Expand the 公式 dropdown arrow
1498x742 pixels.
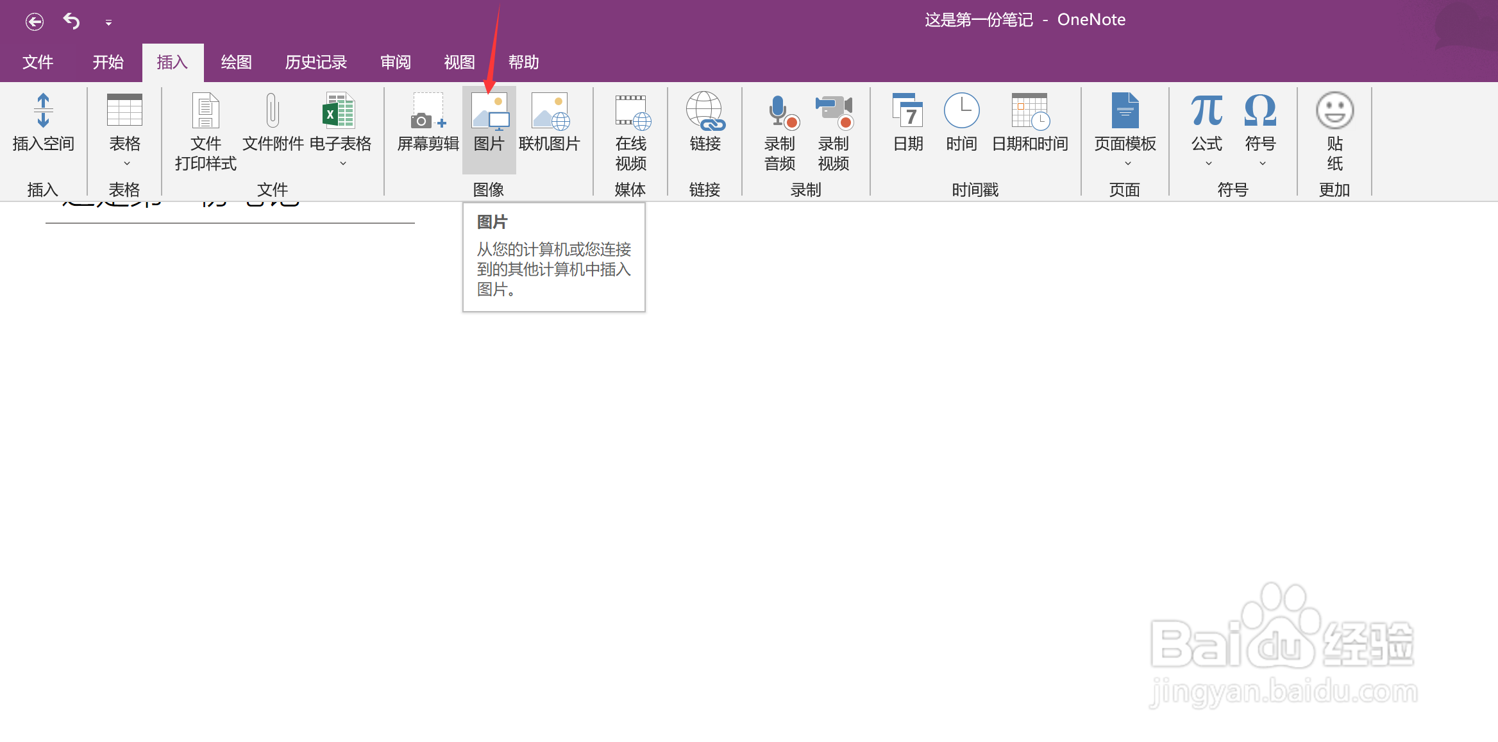[1209, 164]
